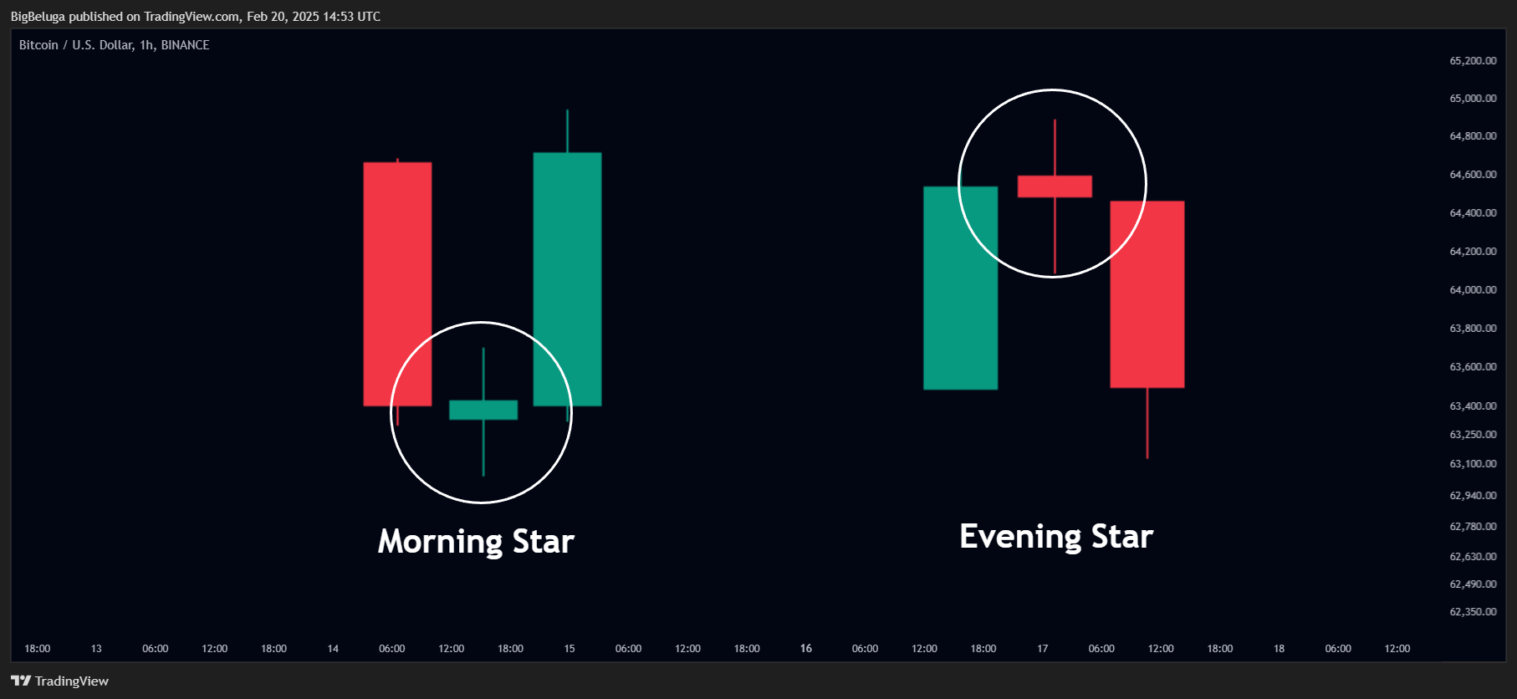Click the TradingView text in the footer
Viewport: 1517px width, 699px height.
coord(72,681)
